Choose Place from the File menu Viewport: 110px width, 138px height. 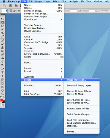42,63
